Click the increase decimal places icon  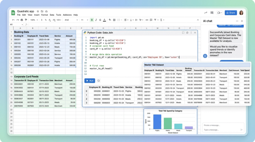coord(54,20)
